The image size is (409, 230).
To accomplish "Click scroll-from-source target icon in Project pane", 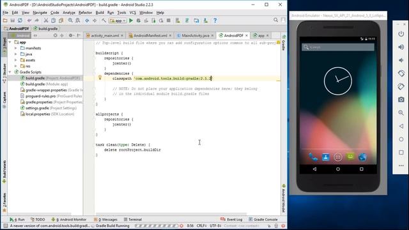I will point(56,35).
